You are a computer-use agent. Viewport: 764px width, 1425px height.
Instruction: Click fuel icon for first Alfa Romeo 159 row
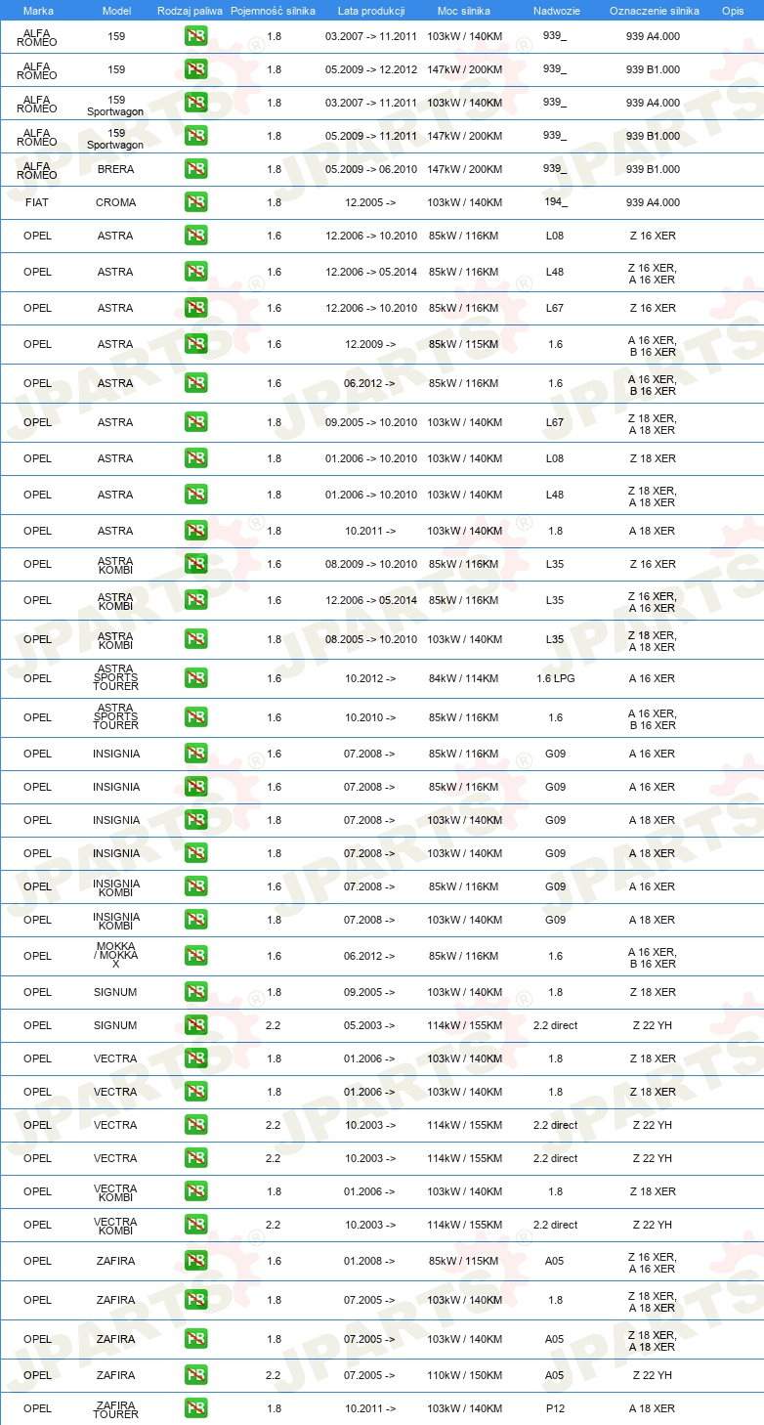tap(195, 36)
